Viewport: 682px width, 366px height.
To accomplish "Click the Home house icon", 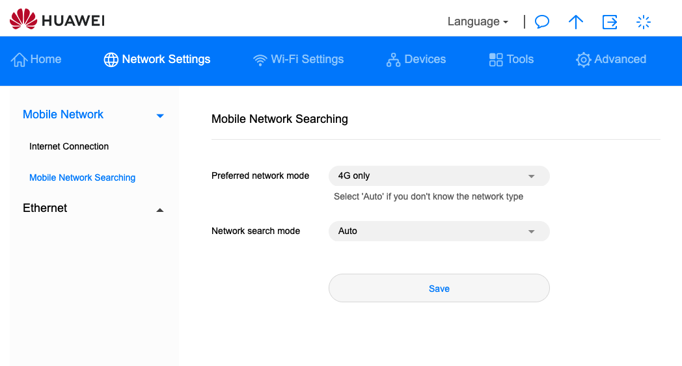I will point(20,60).
